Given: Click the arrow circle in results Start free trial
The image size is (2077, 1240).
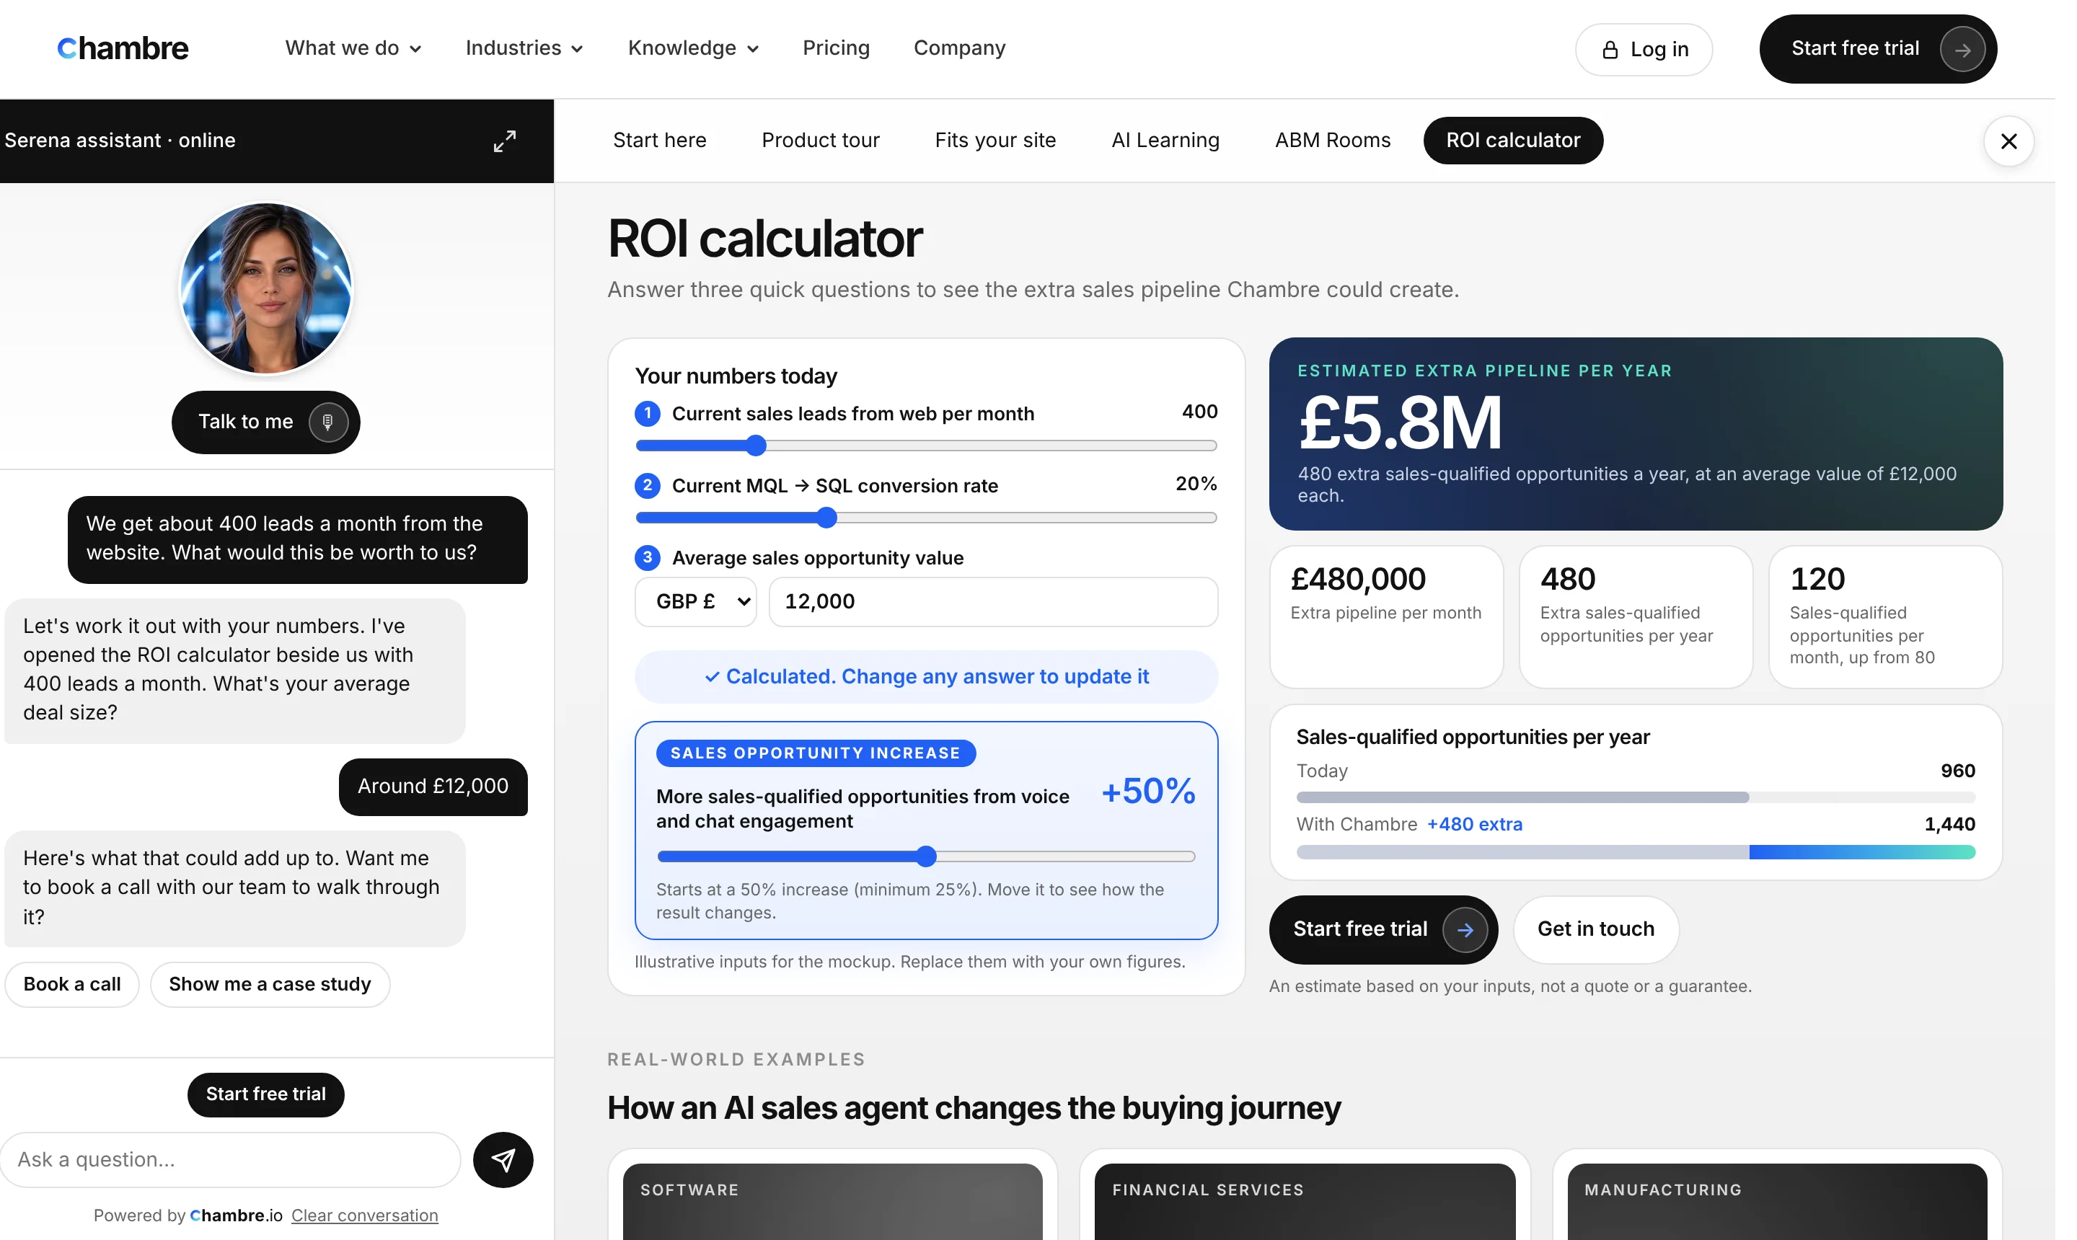Looking at the screenshot, I should (1464, 929).
